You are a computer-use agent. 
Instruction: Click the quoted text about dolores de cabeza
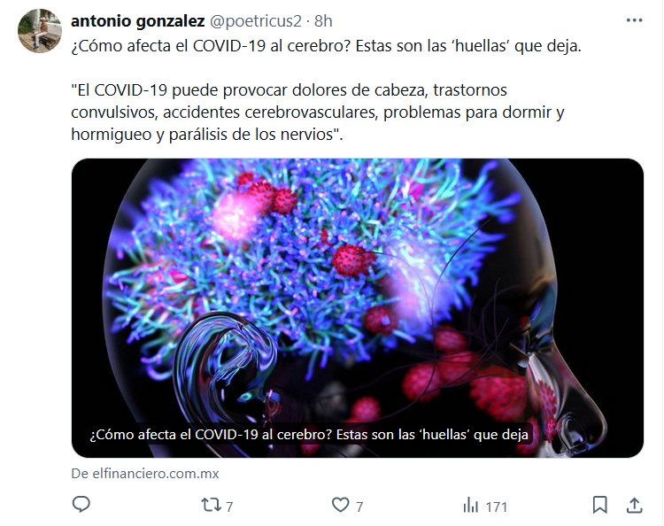[318, 112]
